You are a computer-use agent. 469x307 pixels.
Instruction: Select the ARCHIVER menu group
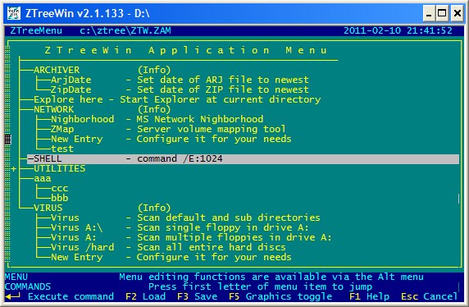[x=57, y=70]
